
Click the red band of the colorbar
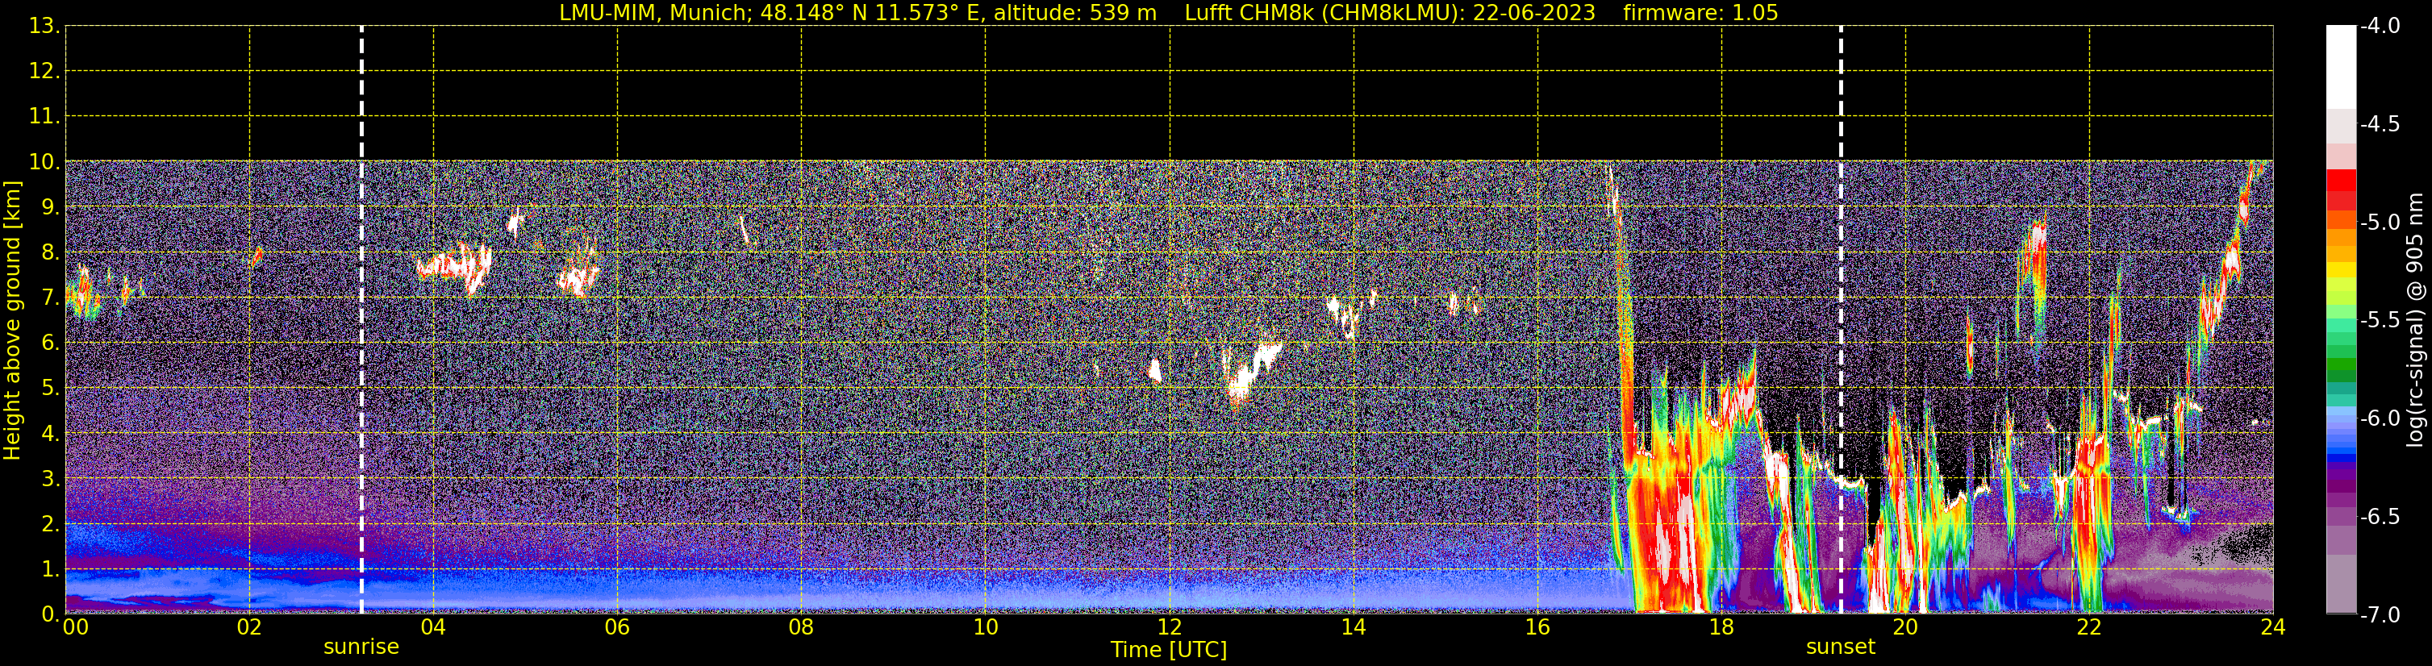pyautogui.click(x=2340, y=189)
